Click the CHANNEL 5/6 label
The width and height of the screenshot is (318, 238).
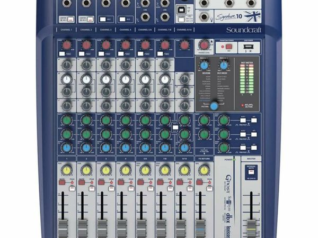(x=145, y=30)
